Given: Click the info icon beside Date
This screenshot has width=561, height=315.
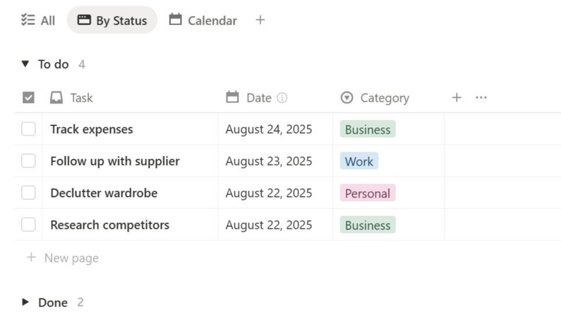Looking at the screenshot, I should (x=282, y=98).
